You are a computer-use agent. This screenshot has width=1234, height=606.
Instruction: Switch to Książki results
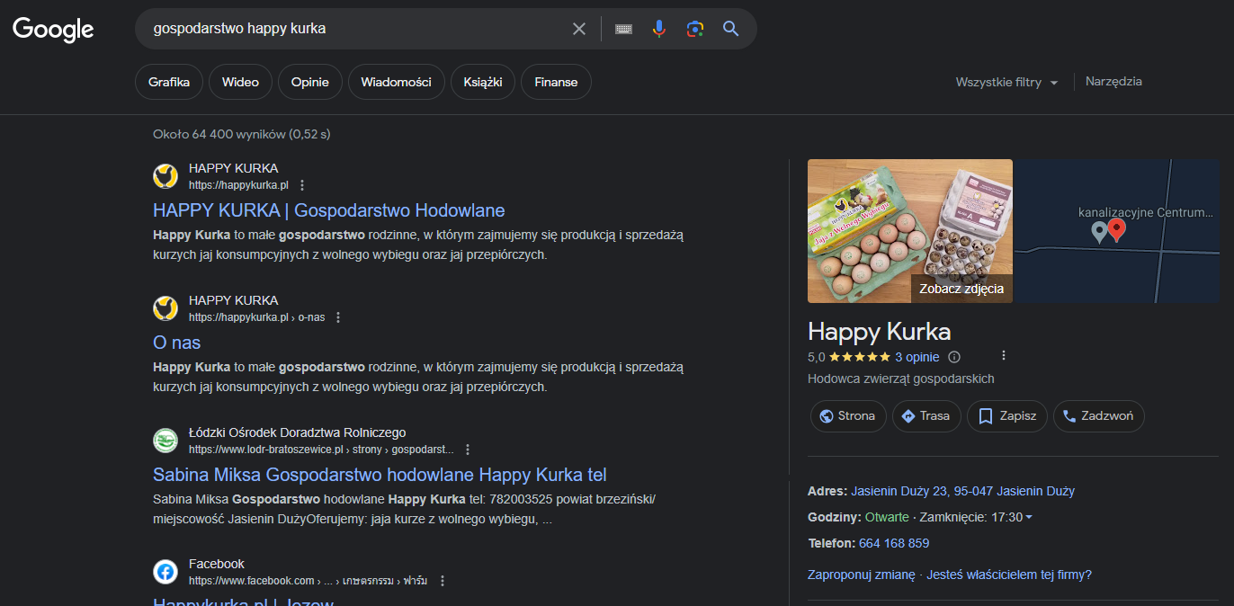483,82
